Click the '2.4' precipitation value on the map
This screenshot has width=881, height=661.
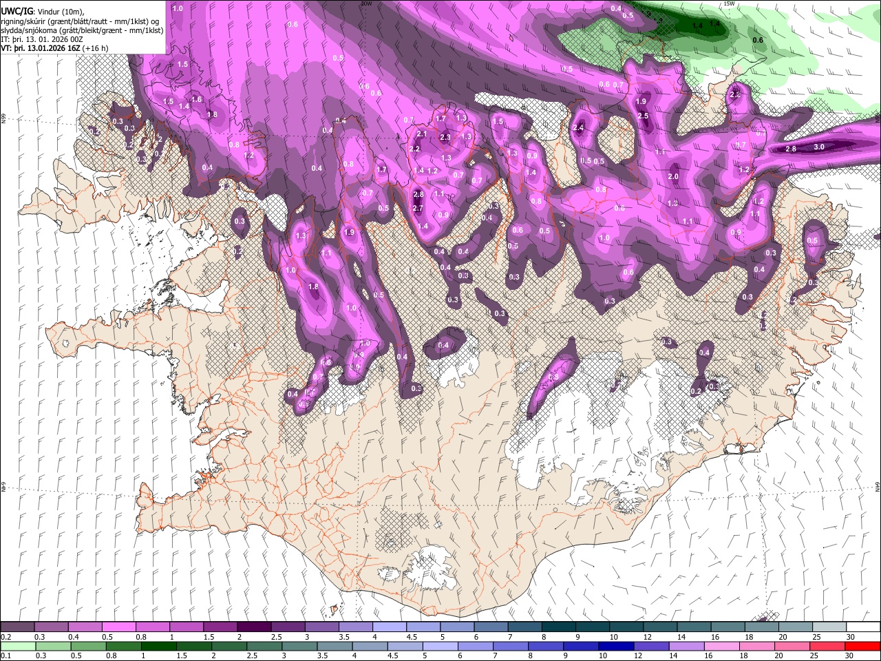click(578, 127)
